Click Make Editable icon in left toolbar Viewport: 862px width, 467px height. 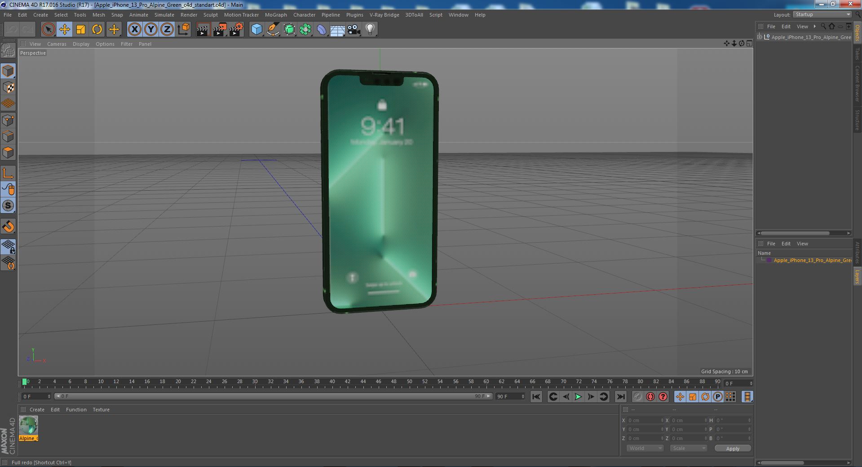click(x=8, y=50)
